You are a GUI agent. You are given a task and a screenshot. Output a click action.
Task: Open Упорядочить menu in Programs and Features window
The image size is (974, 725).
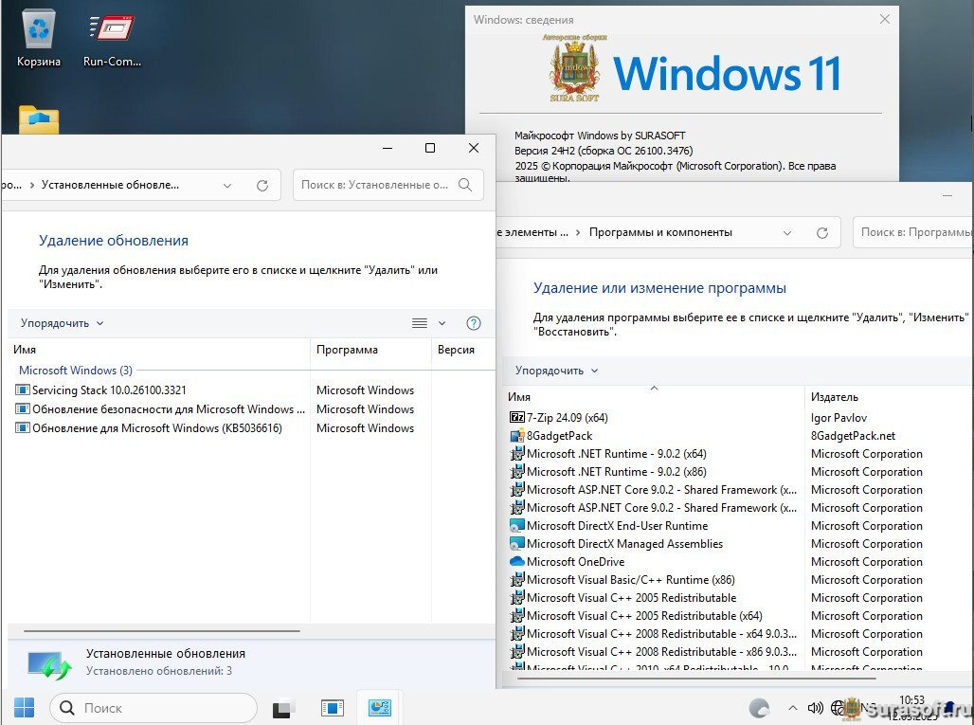click(556, 371)
